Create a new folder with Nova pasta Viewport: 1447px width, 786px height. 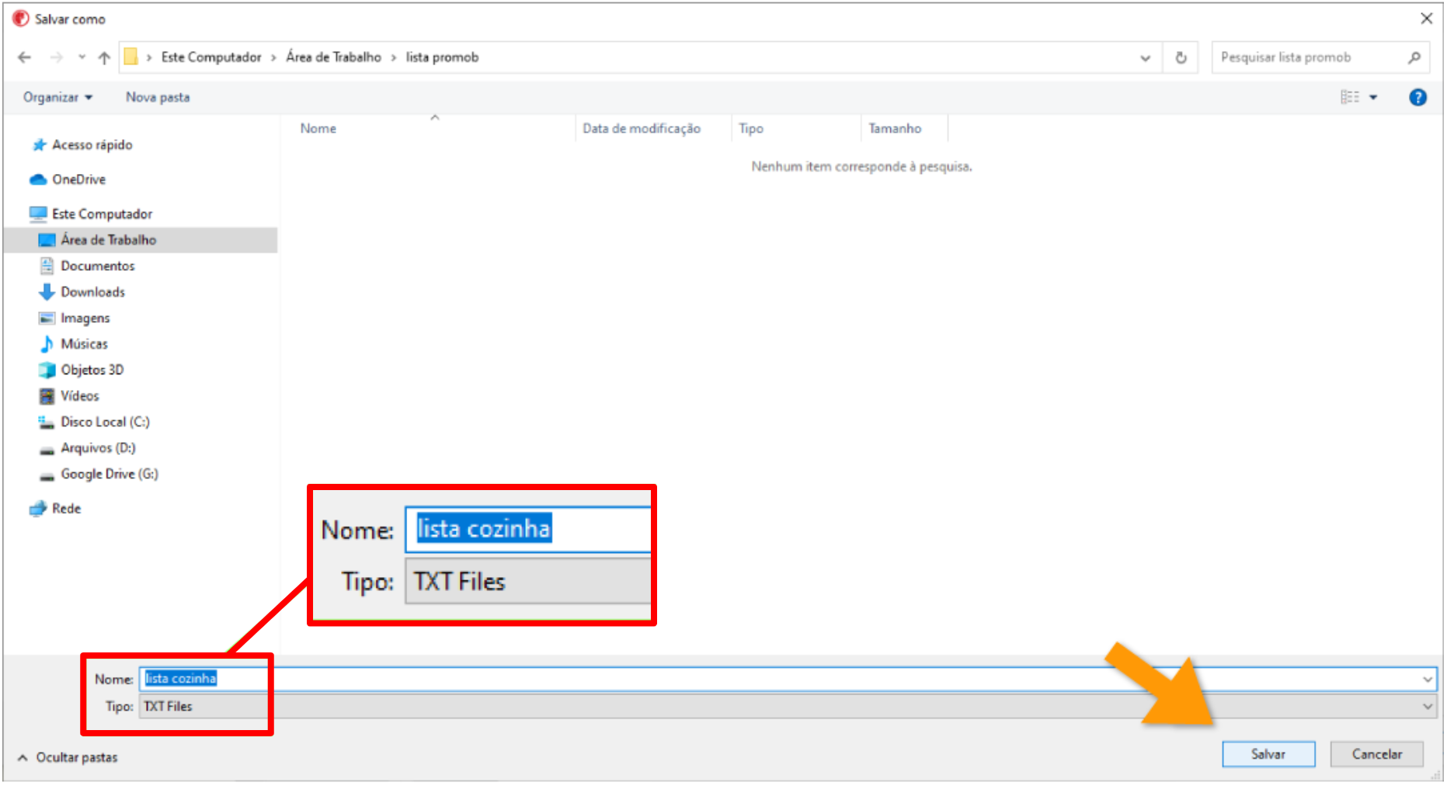click(x=158, y=97)
